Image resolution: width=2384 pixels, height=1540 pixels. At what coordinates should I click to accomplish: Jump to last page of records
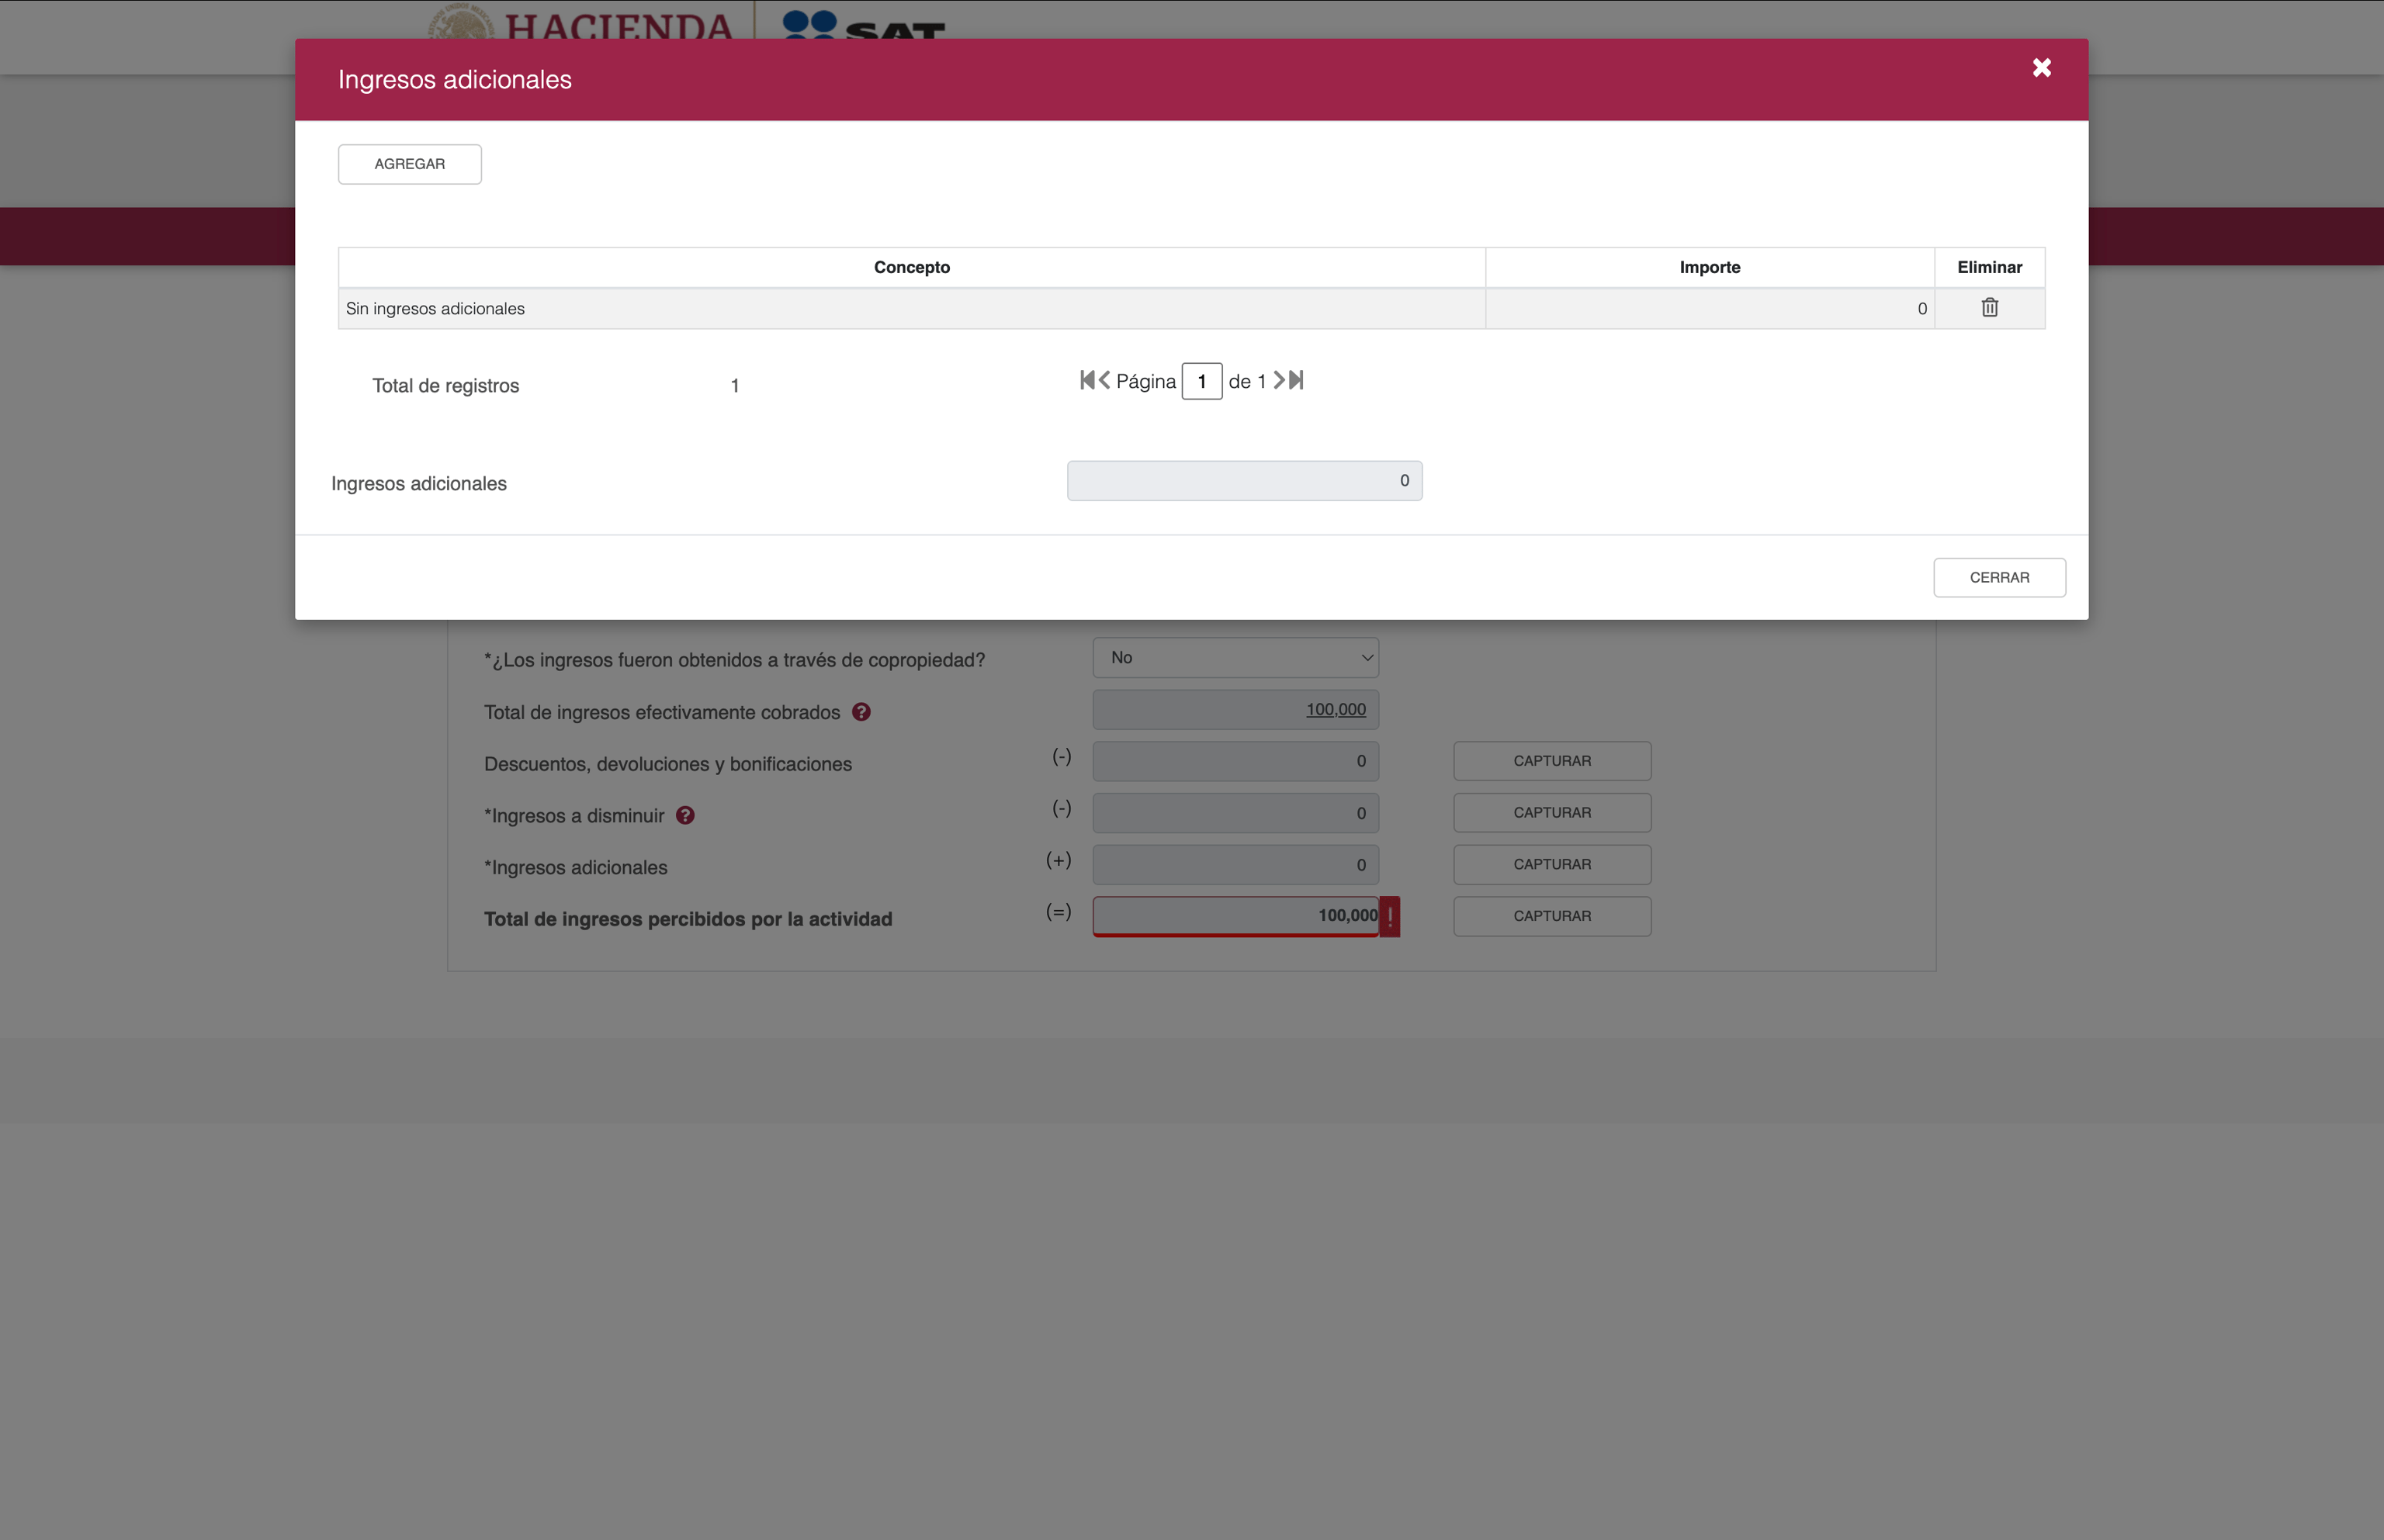click(x=1297, y=380)
